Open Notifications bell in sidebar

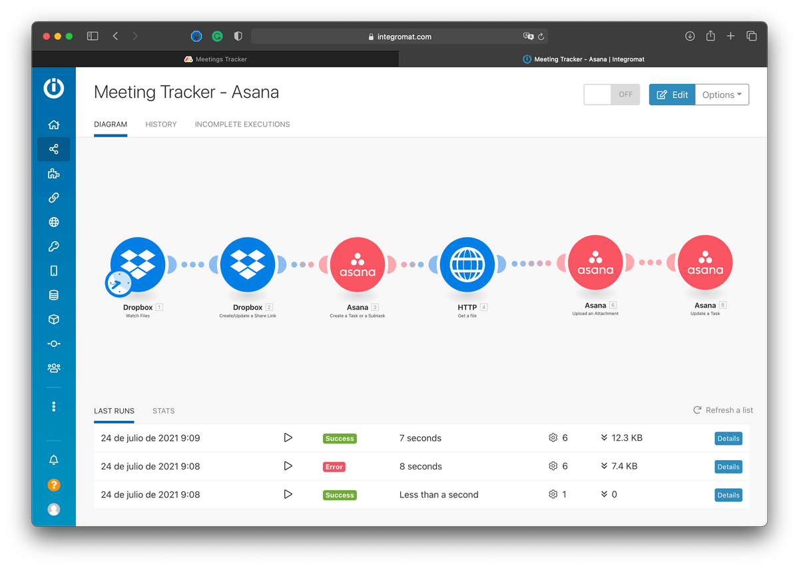54,460
